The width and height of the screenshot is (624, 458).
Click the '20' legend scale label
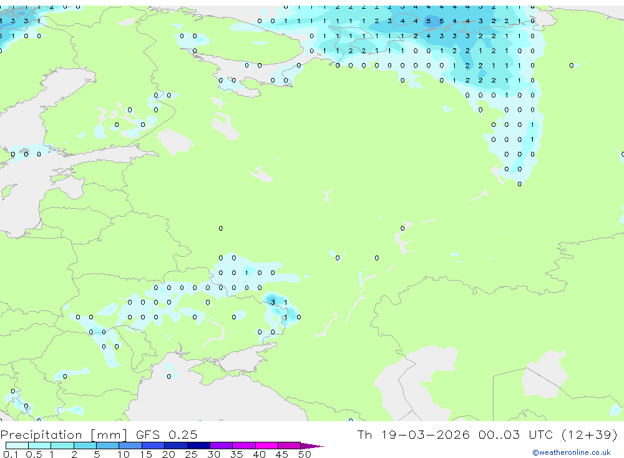coord(168,454)
